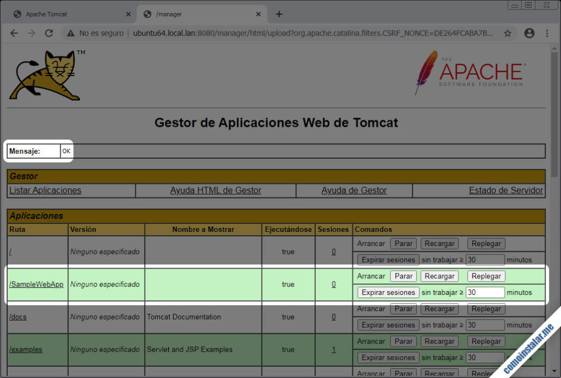
Task: Click the sessions count 1 for /examples
Action: [x=334, y=350]
